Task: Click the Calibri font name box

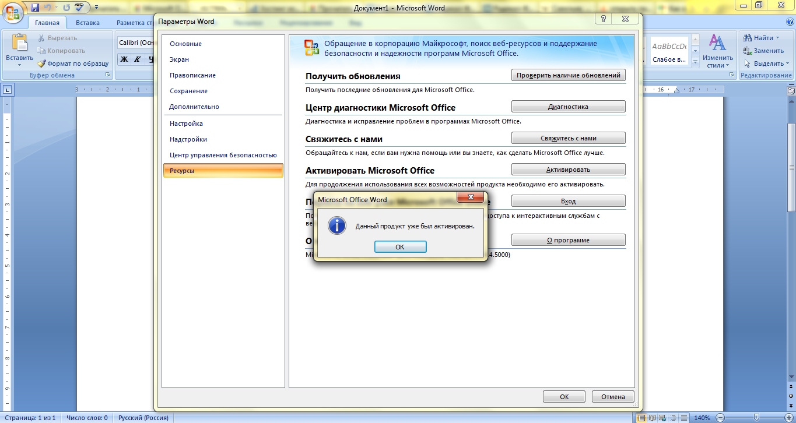Action: point(136,43)
